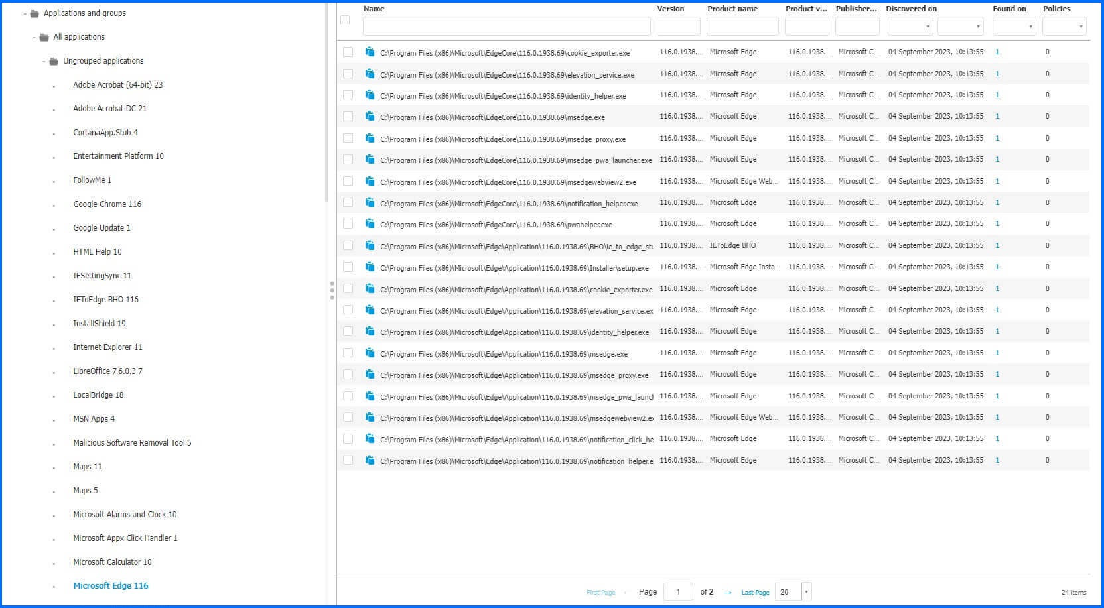Select Internet Explorer 11 in the tree
1104x608 pixels.
(107, 347)
